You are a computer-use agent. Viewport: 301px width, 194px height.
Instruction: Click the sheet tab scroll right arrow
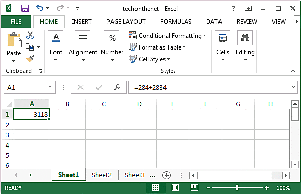point(31,175)
